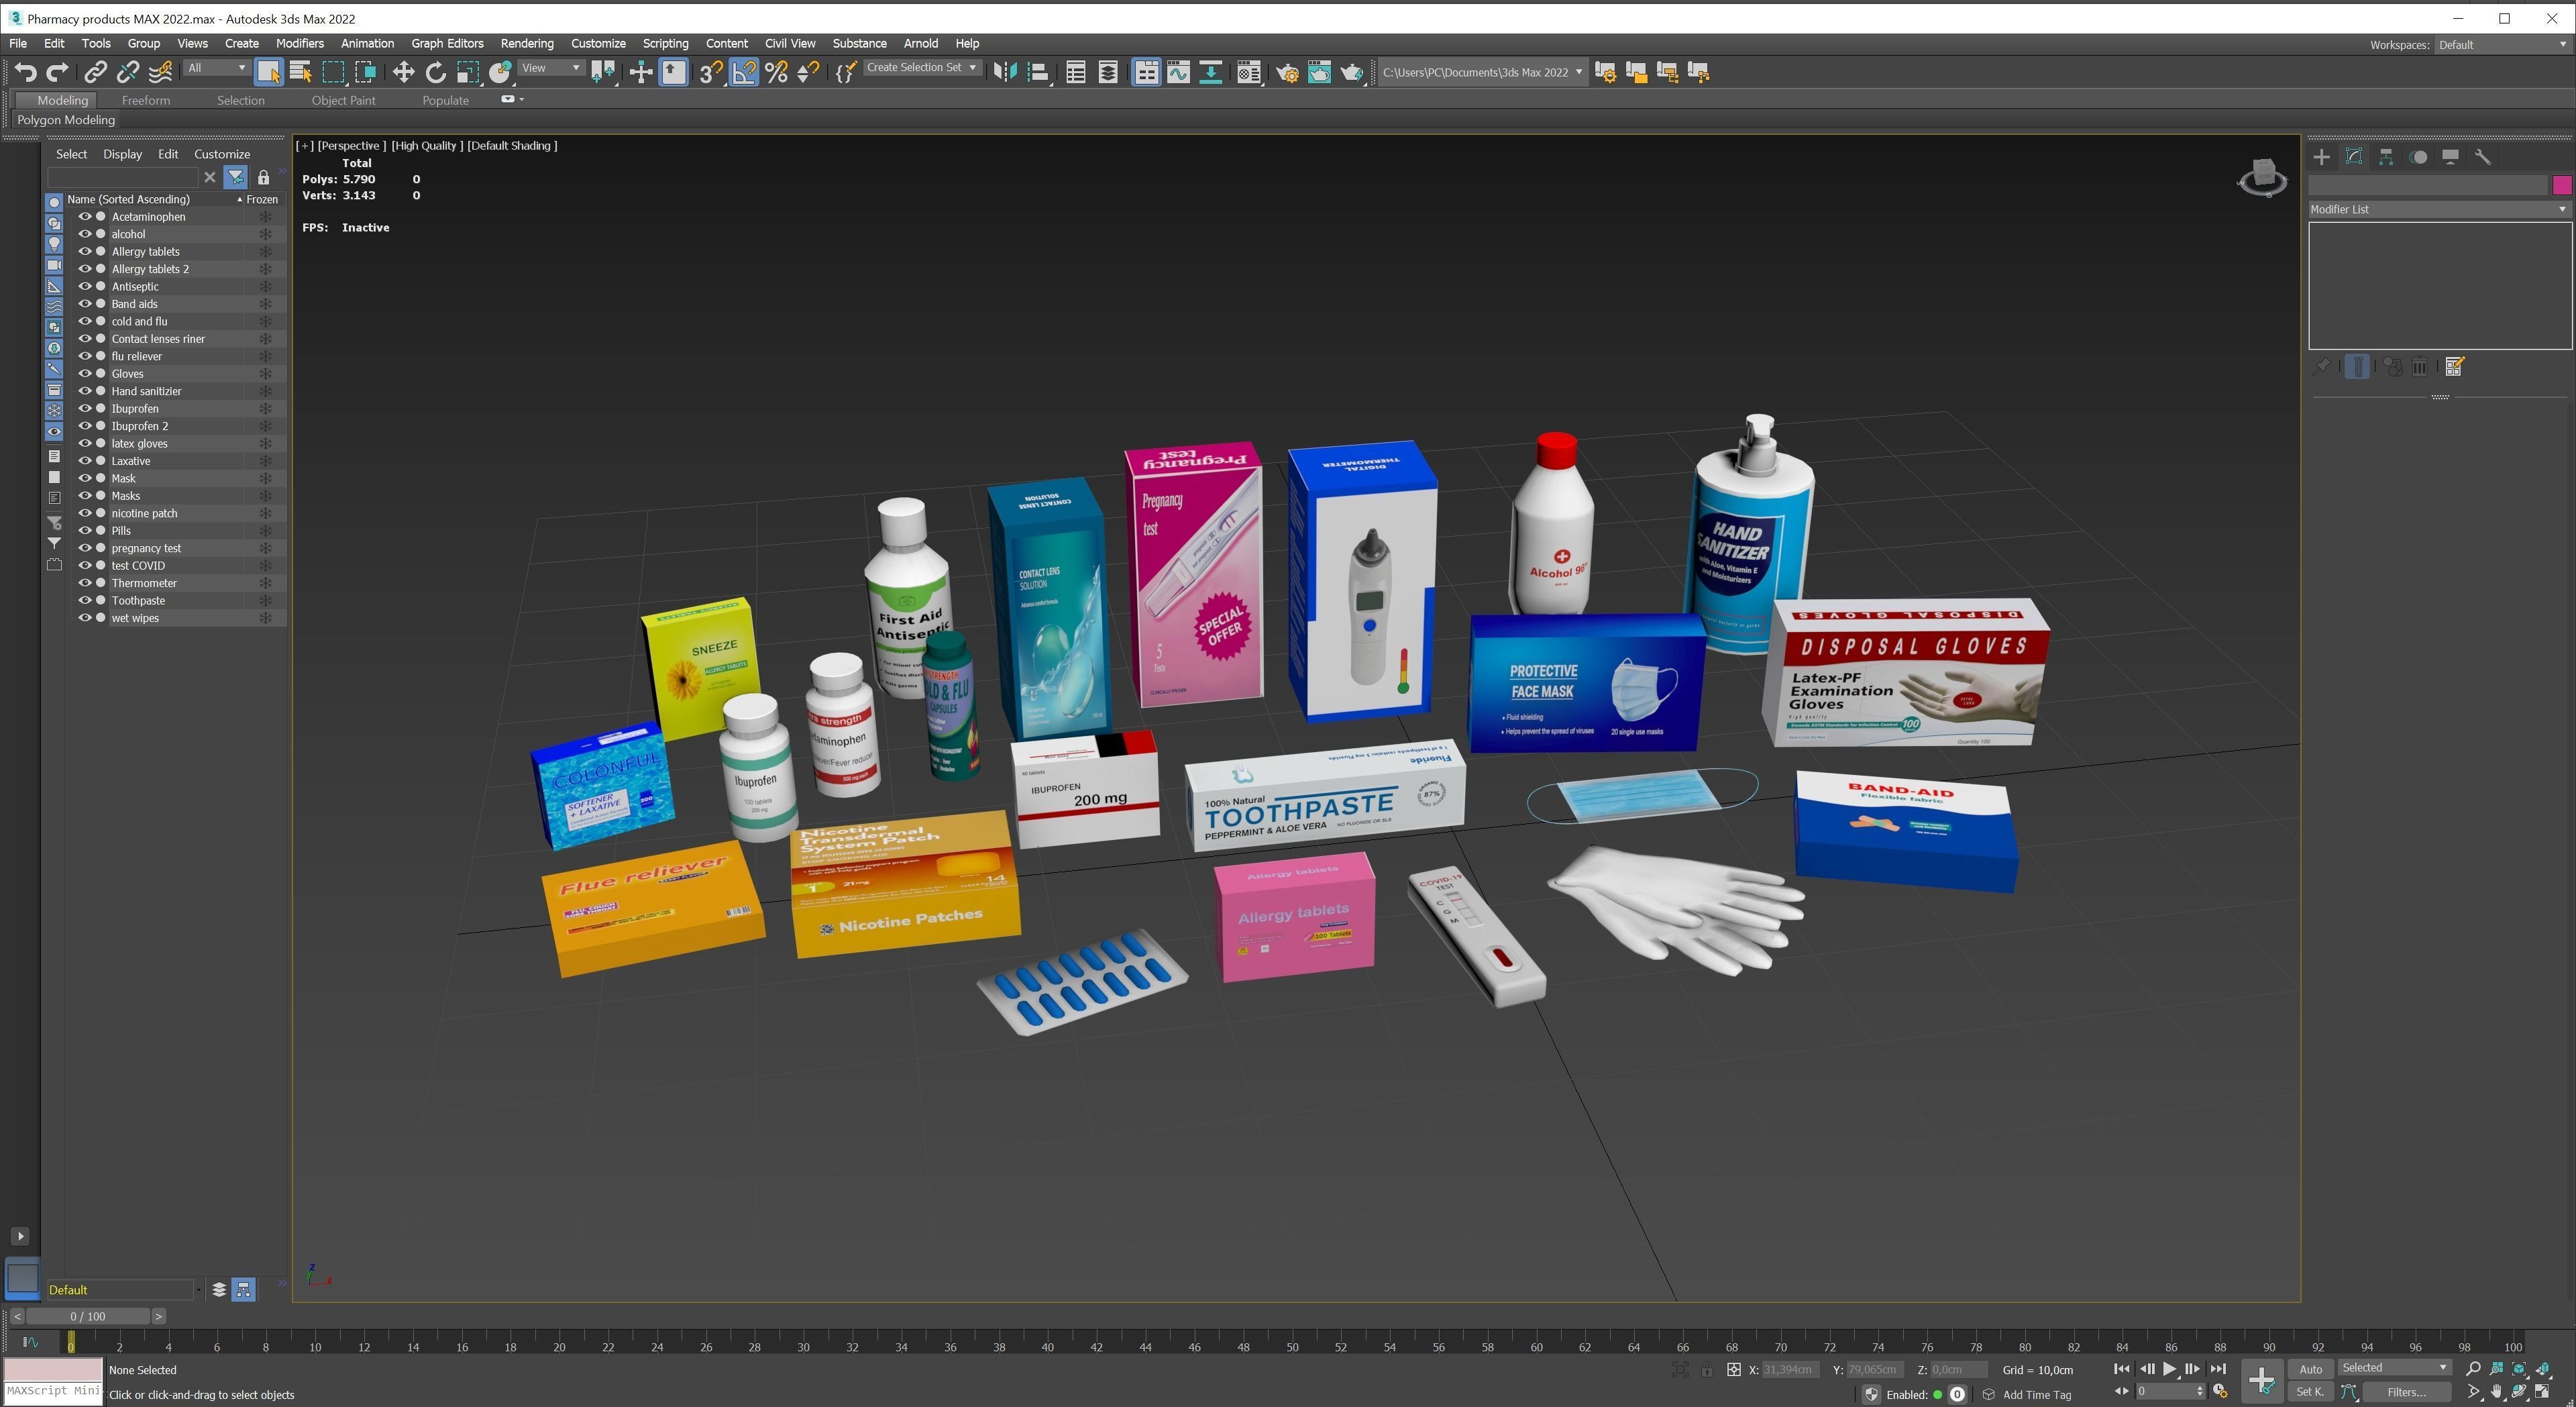Open the Motion command panel tab

tap(2418, 157)
